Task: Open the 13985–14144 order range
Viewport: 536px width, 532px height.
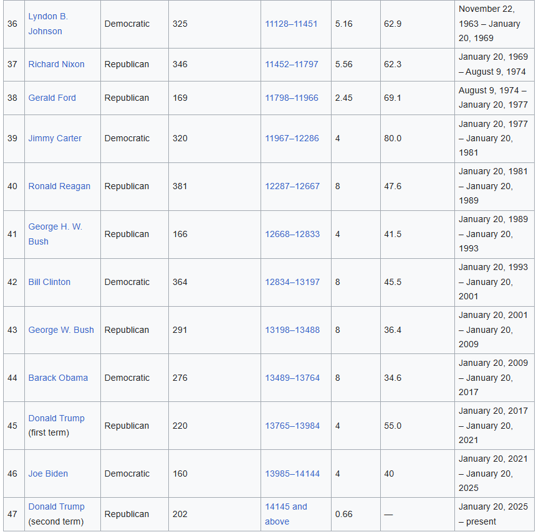Action: click(292, 474)
